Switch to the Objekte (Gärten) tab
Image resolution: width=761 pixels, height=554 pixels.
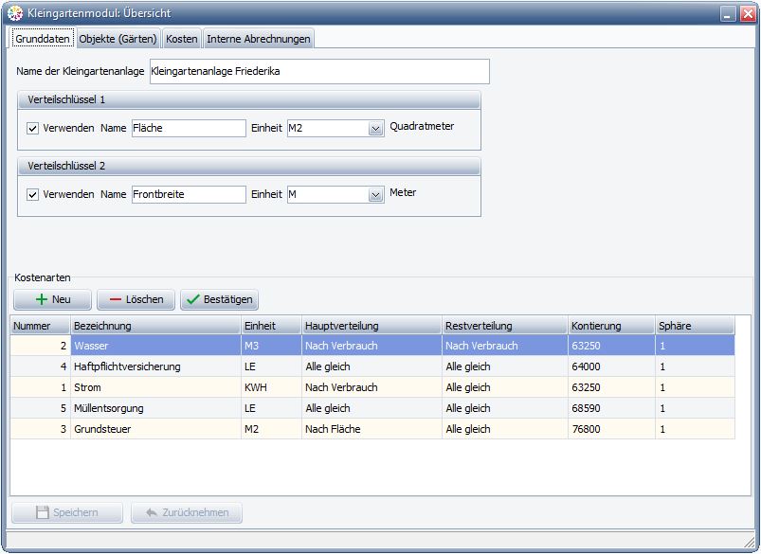118,39
